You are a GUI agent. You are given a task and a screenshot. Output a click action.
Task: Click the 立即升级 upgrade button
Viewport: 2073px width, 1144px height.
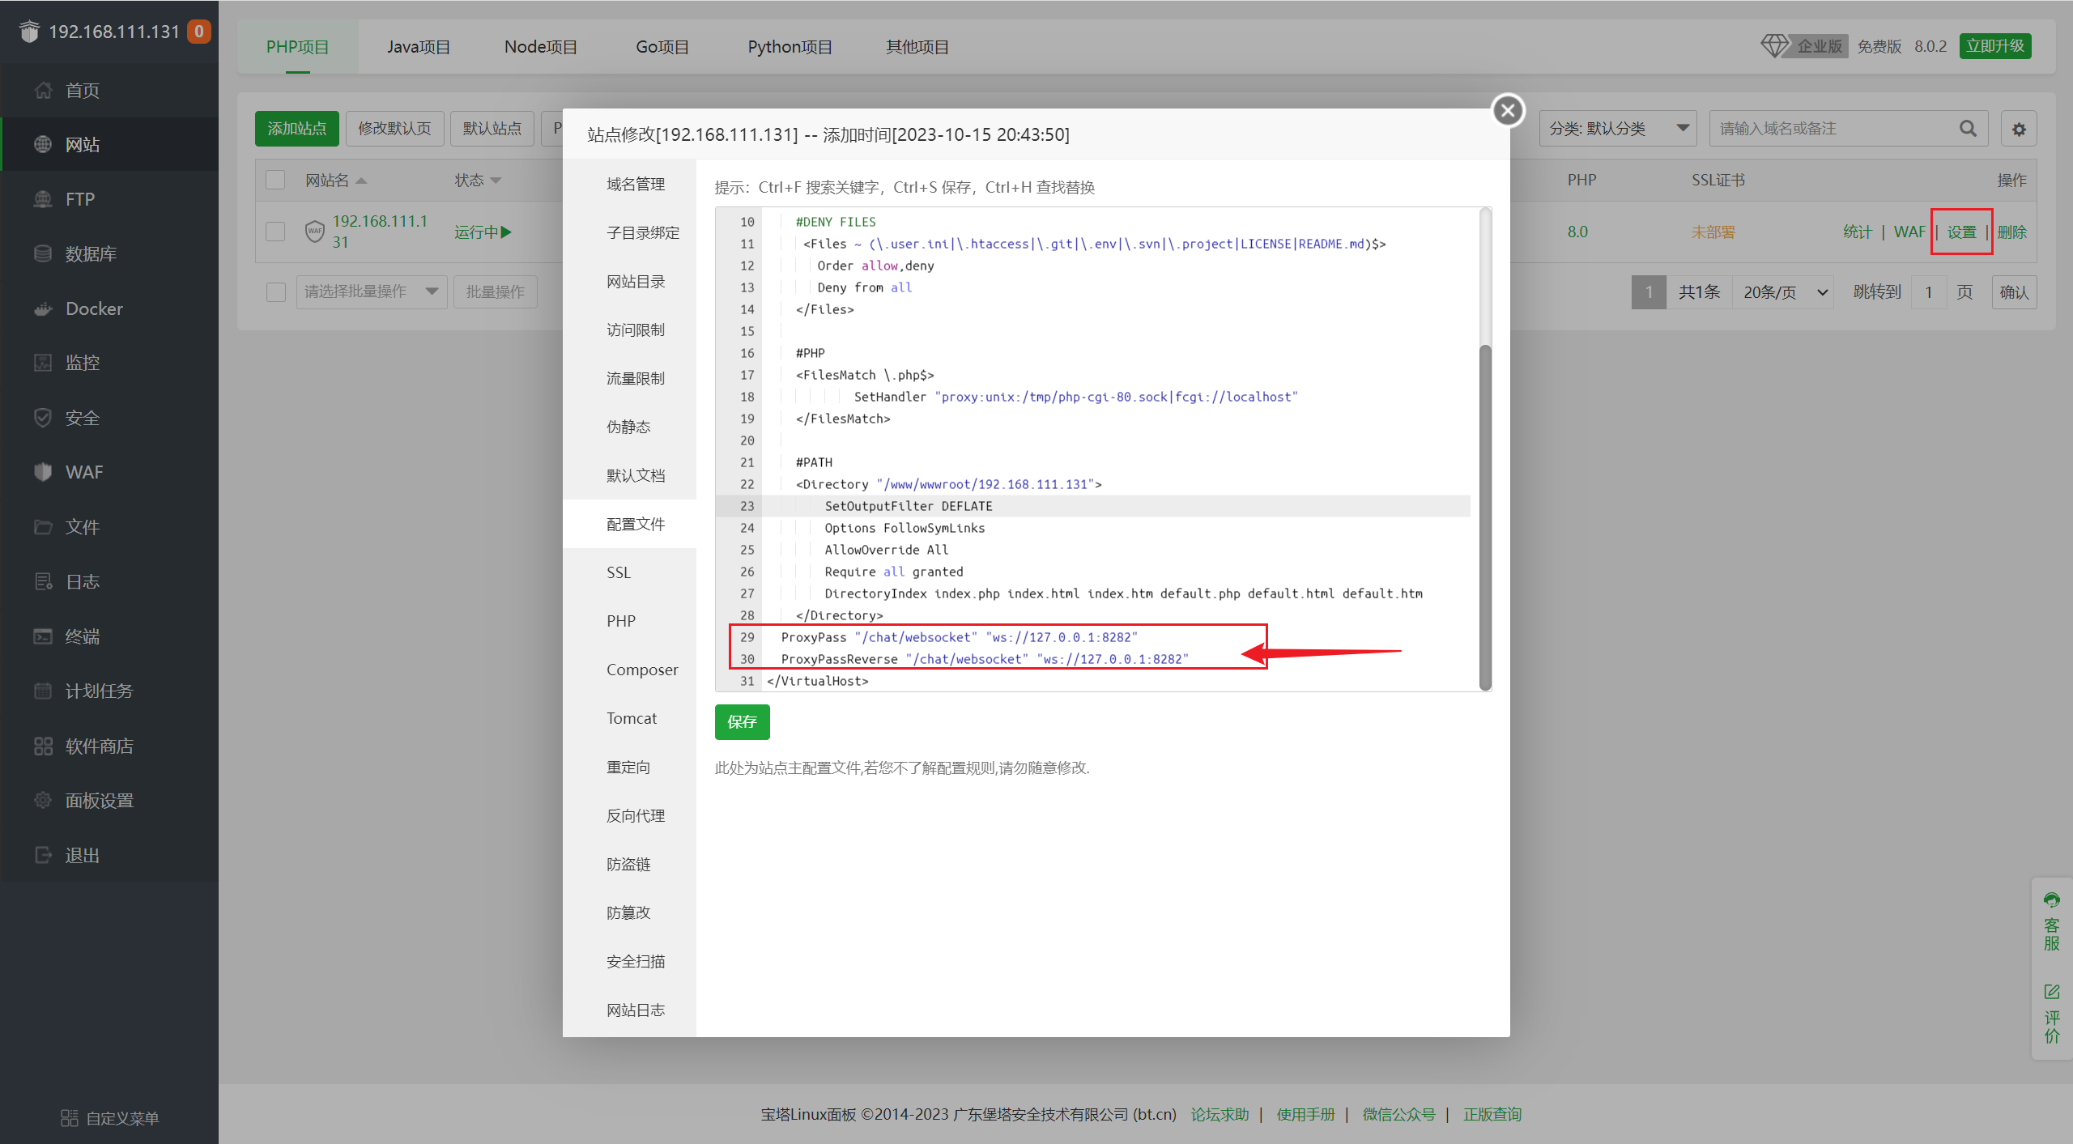pos(1994,46)
